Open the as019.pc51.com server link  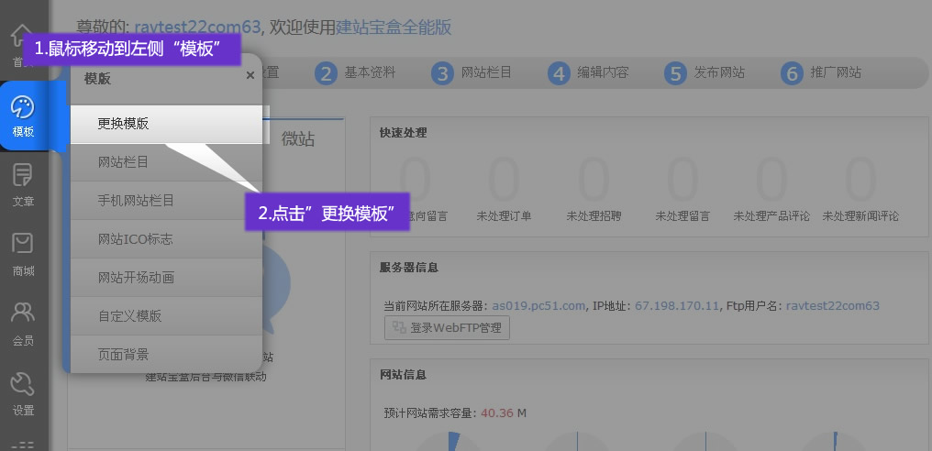(538, 305)
